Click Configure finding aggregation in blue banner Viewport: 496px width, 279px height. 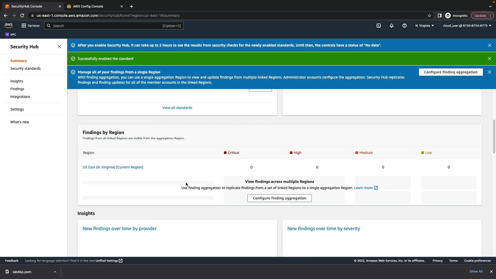pos(451,72)
